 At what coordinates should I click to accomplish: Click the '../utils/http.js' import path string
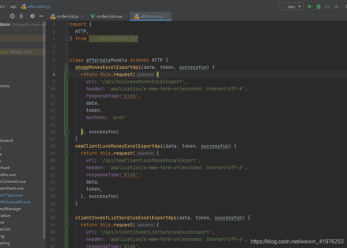pyautogui.click(x=113, y=39)
